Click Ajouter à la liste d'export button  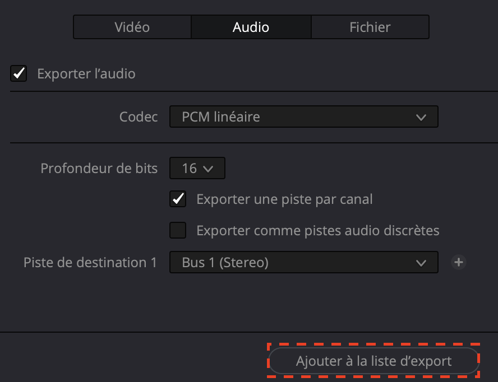pos(374,361)
